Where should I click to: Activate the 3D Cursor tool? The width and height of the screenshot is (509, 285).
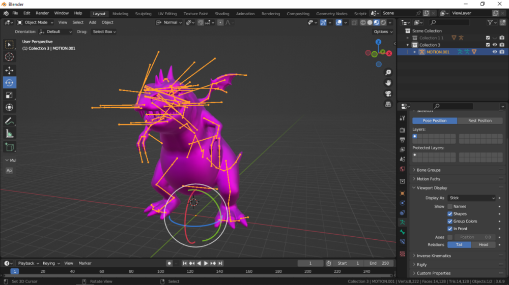point(9,57)
